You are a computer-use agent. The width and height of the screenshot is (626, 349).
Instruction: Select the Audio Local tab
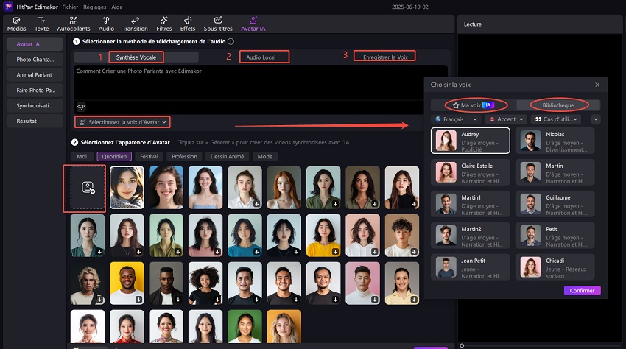pos(261,57)
